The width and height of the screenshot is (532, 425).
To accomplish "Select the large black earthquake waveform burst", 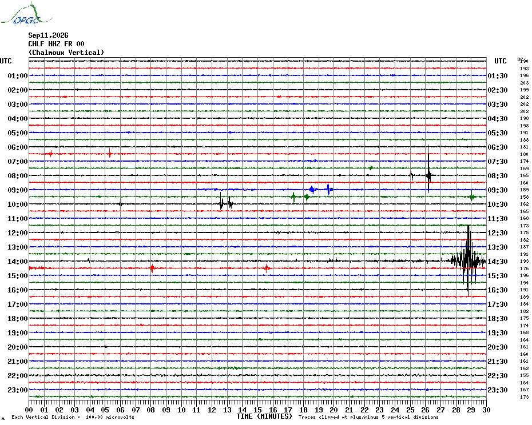I will coord(468,260).
